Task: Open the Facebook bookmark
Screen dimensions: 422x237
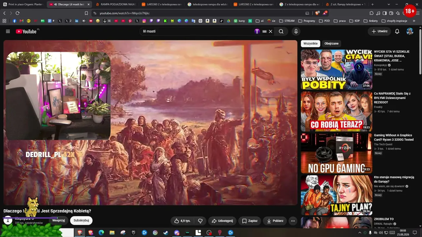Action: (15, 21)
